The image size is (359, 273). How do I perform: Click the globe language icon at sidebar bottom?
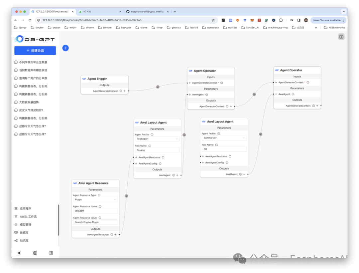[35, 253]
